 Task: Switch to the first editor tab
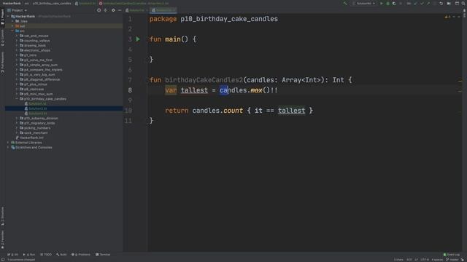(136, 10)
